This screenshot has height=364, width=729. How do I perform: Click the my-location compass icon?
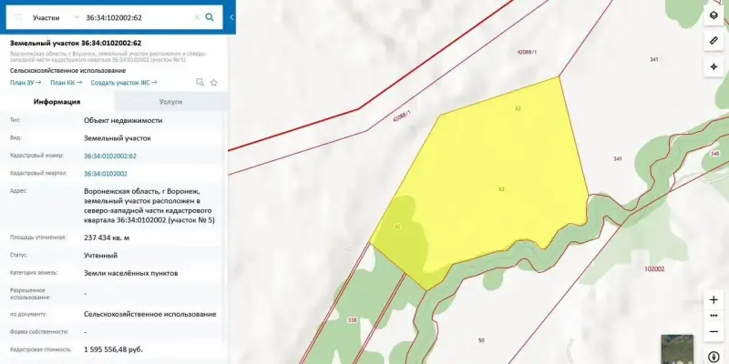pyautogui.click(x=714, y=66)
